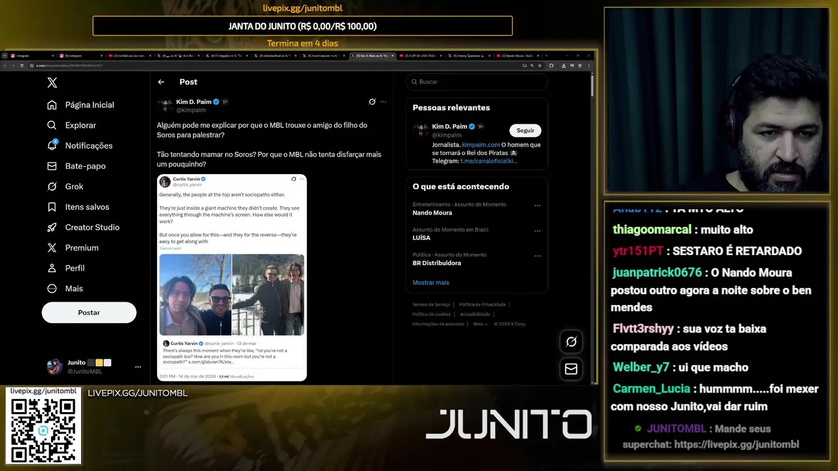Open the Explorar section
838x471 pixels.
click(x=72, y=125)
